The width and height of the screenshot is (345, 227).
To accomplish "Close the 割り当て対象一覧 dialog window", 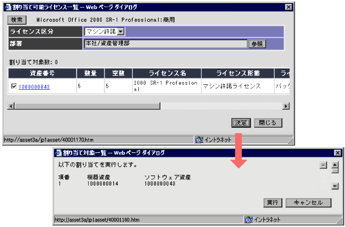I will [337, 153].
